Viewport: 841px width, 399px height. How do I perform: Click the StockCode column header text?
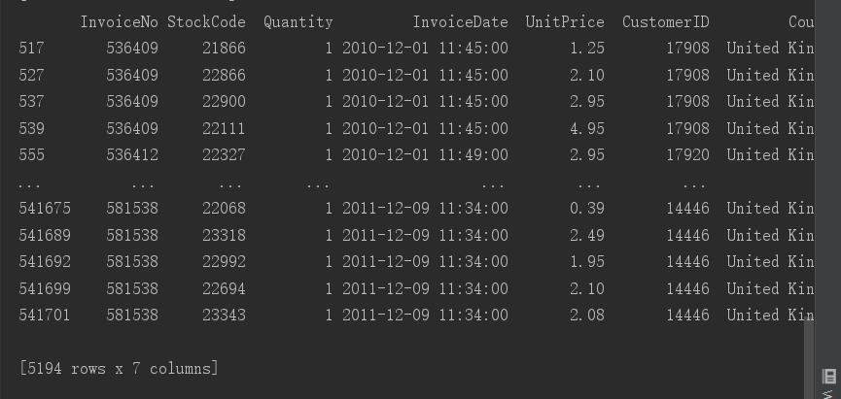tap(205, 21)
